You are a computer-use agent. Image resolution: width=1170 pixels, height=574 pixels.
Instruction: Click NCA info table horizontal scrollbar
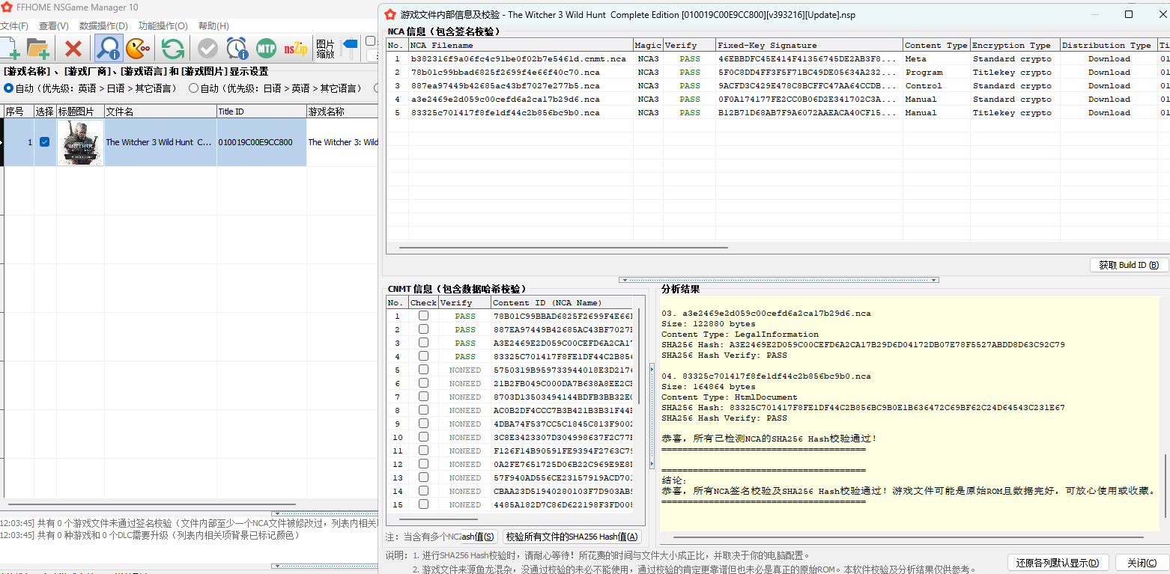click(x=563, y=247)
